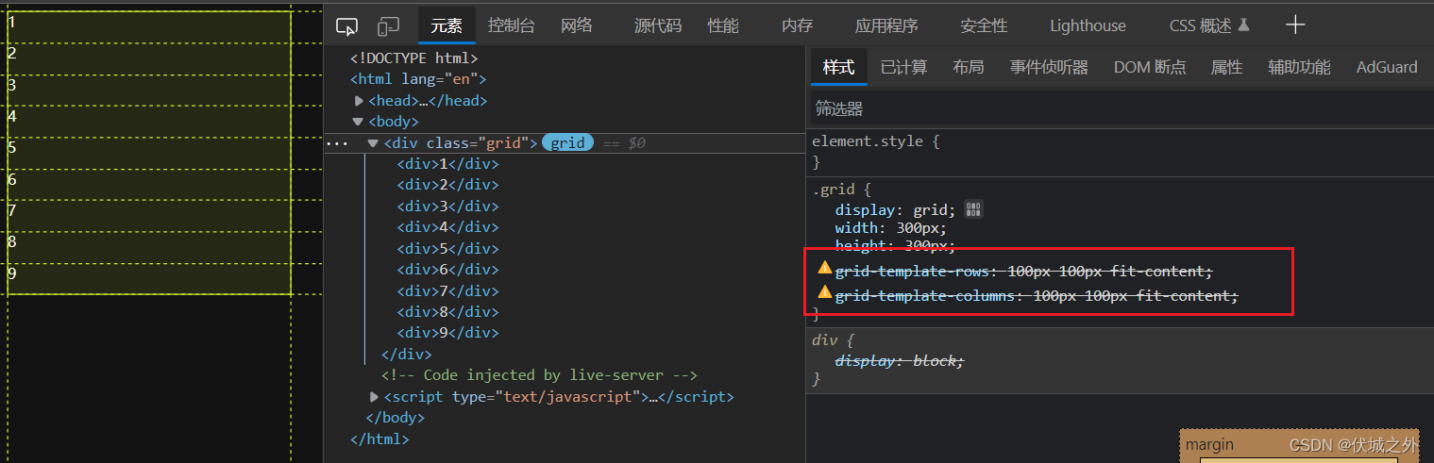Image resolution: width=1434 pixels, height=463 pixels.
Task: Open the Lighthouse tab
Action: [x=1088, y=25]
